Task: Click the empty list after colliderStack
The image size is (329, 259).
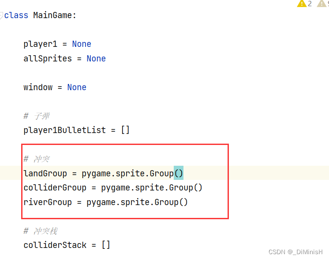Action: coord(106,245)
